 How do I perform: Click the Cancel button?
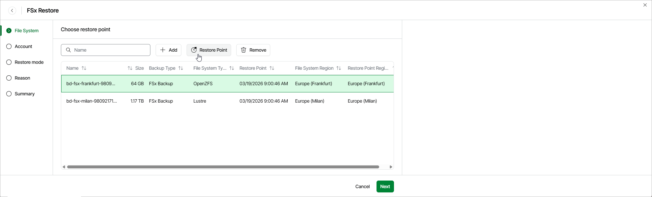point(362,186)
